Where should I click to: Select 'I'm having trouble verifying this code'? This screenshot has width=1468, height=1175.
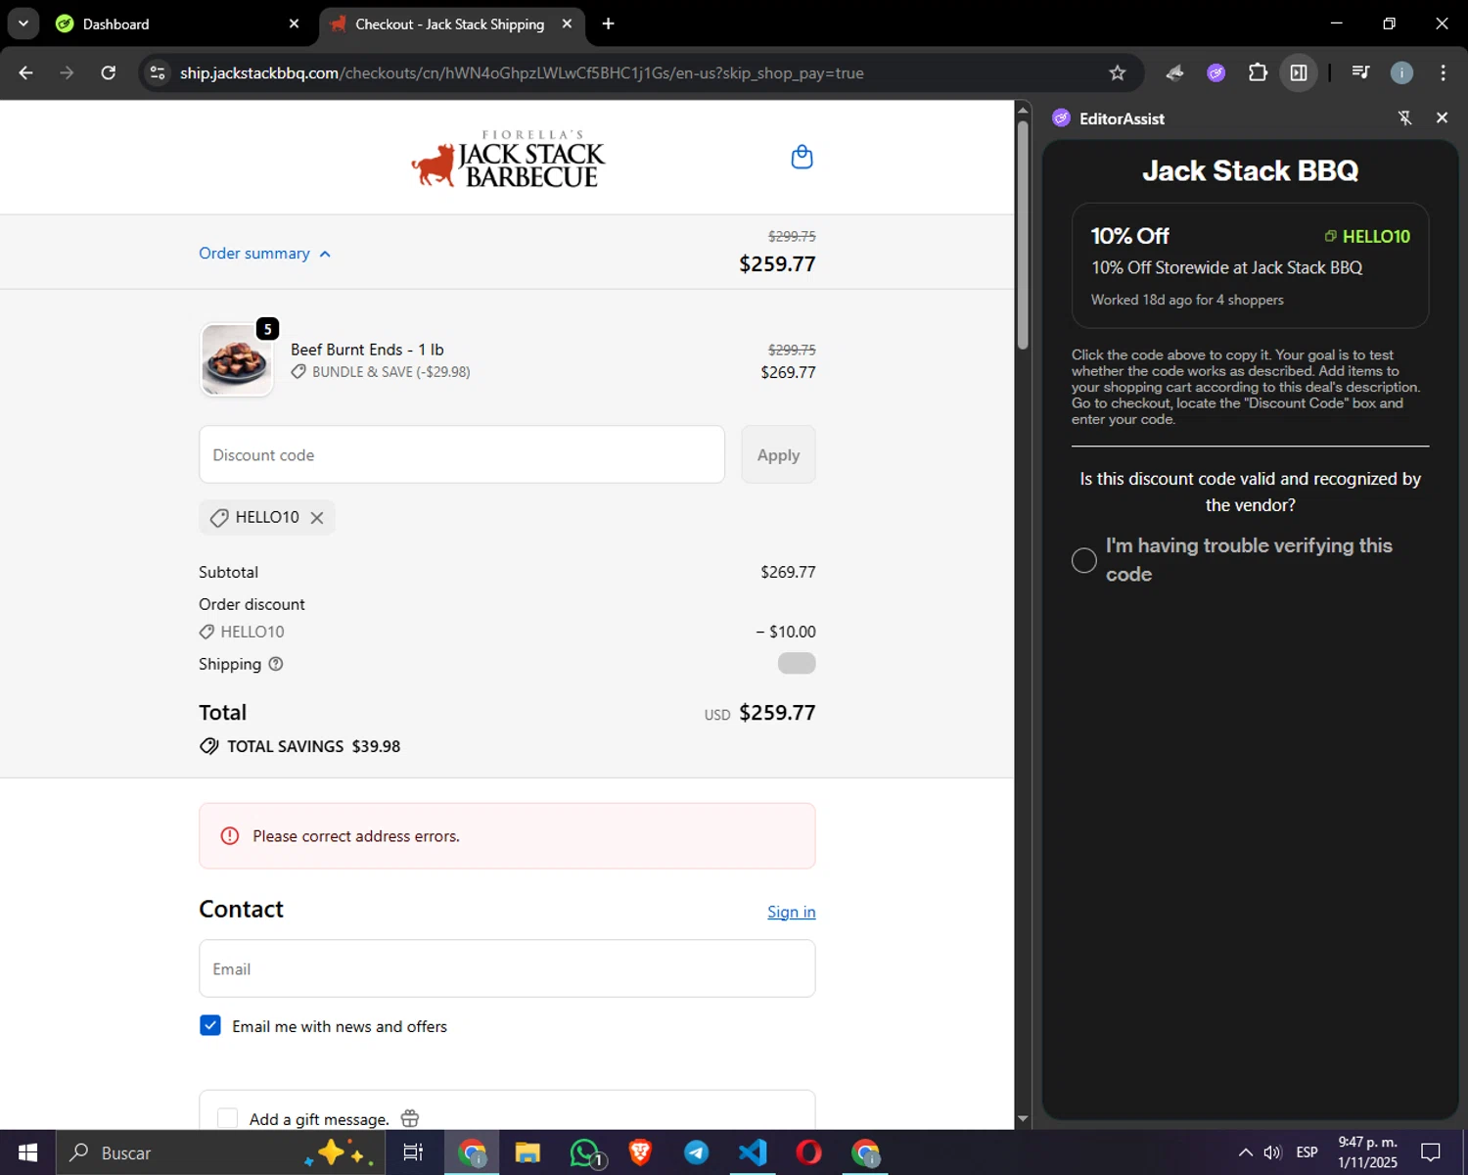[x=1083, y=560]
